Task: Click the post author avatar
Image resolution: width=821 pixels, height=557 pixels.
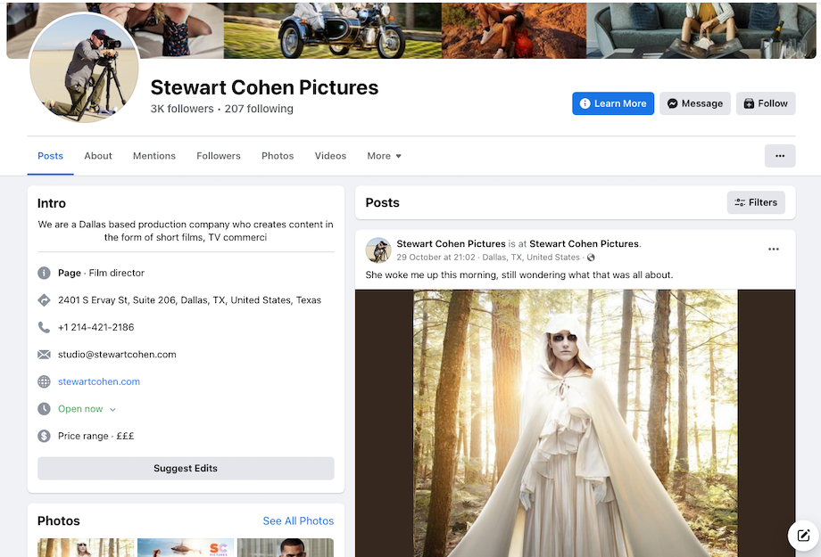Action: 378,250
